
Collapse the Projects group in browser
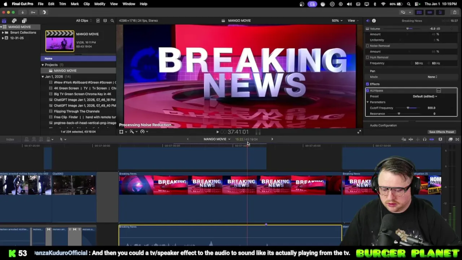pos(43,65)
